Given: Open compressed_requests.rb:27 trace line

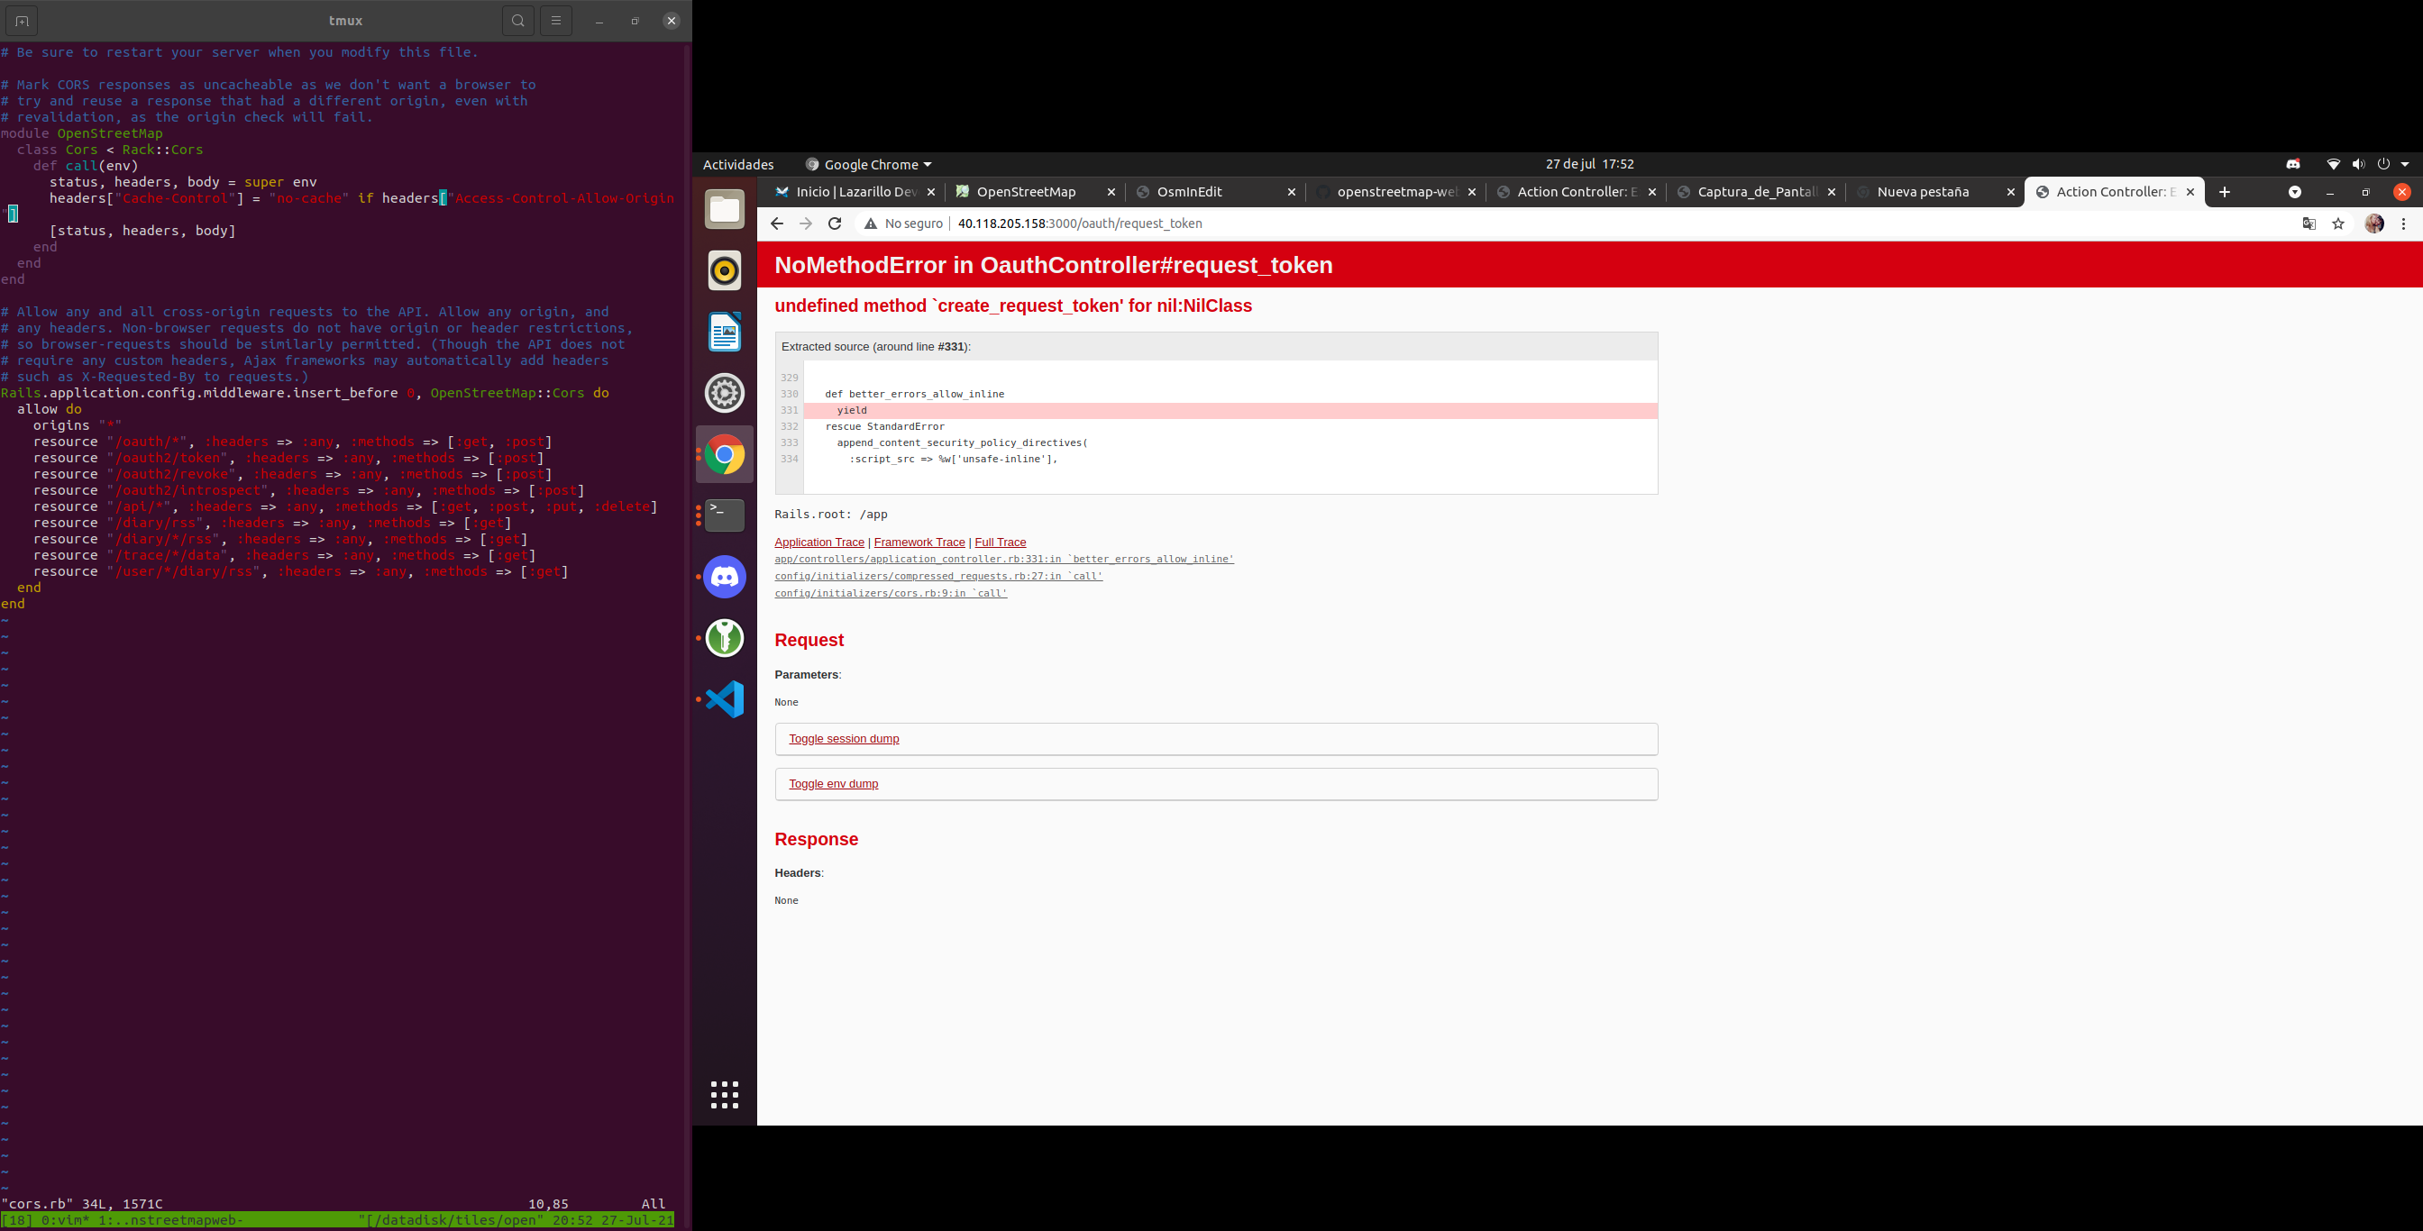Looking at the screenshot, I should [938, 577].
